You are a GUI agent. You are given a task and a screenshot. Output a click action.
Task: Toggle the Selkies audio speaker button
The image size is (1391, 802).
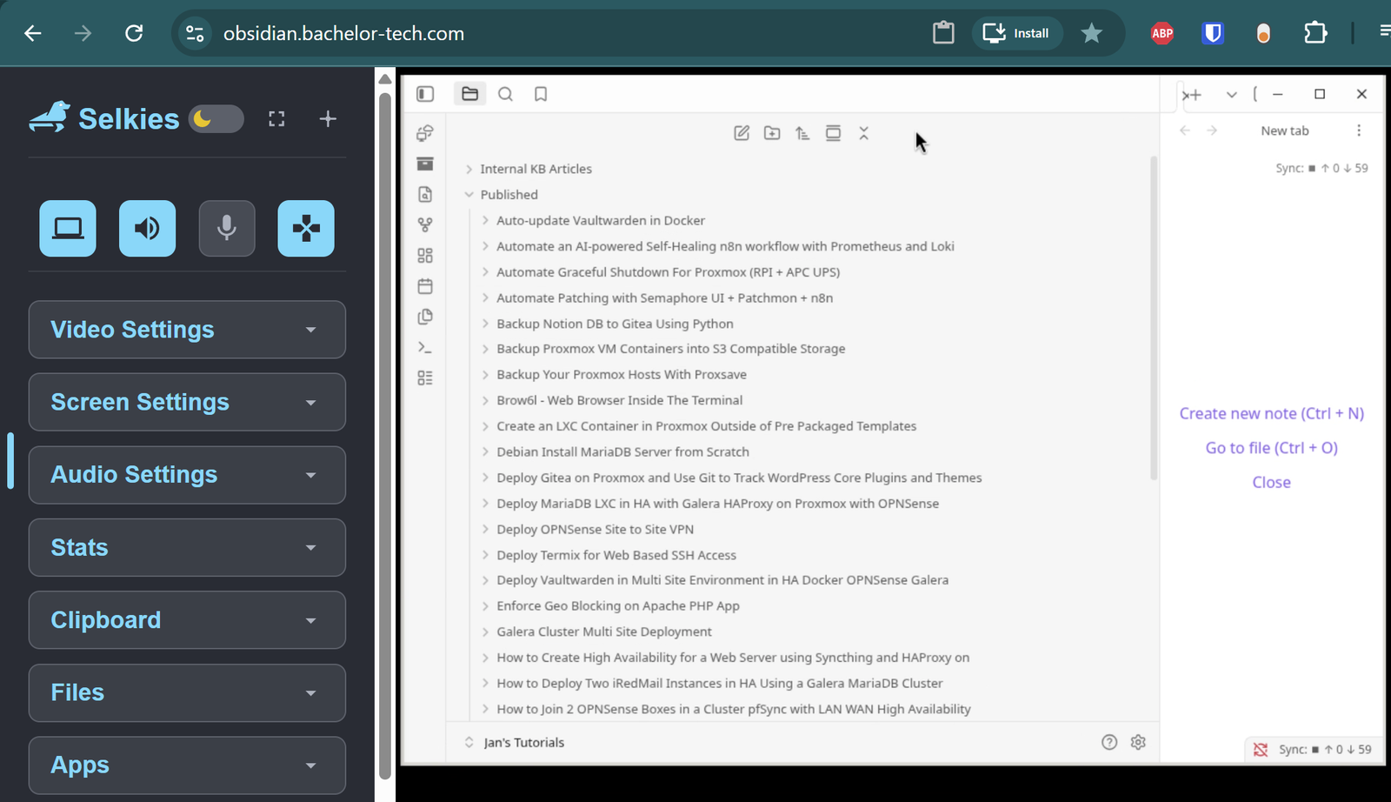[x=147, y=229]
